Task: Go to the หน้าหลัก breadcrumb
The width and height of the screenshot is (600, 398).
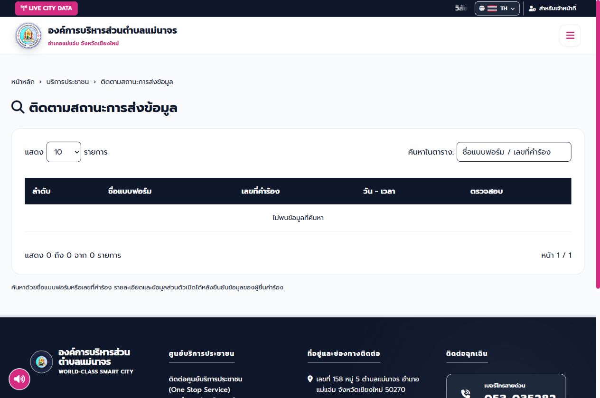Action: pos(23,82)
